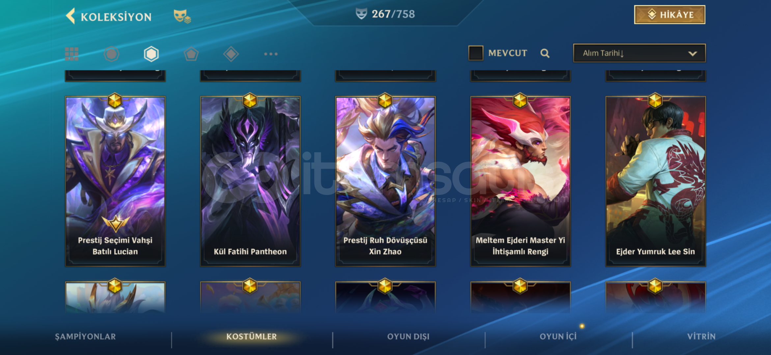Image resolution: width=771 pixels, height=355 pixels.
Task: Expand the Alım Tarihi sort dropdown
Action: coord(639,53)
